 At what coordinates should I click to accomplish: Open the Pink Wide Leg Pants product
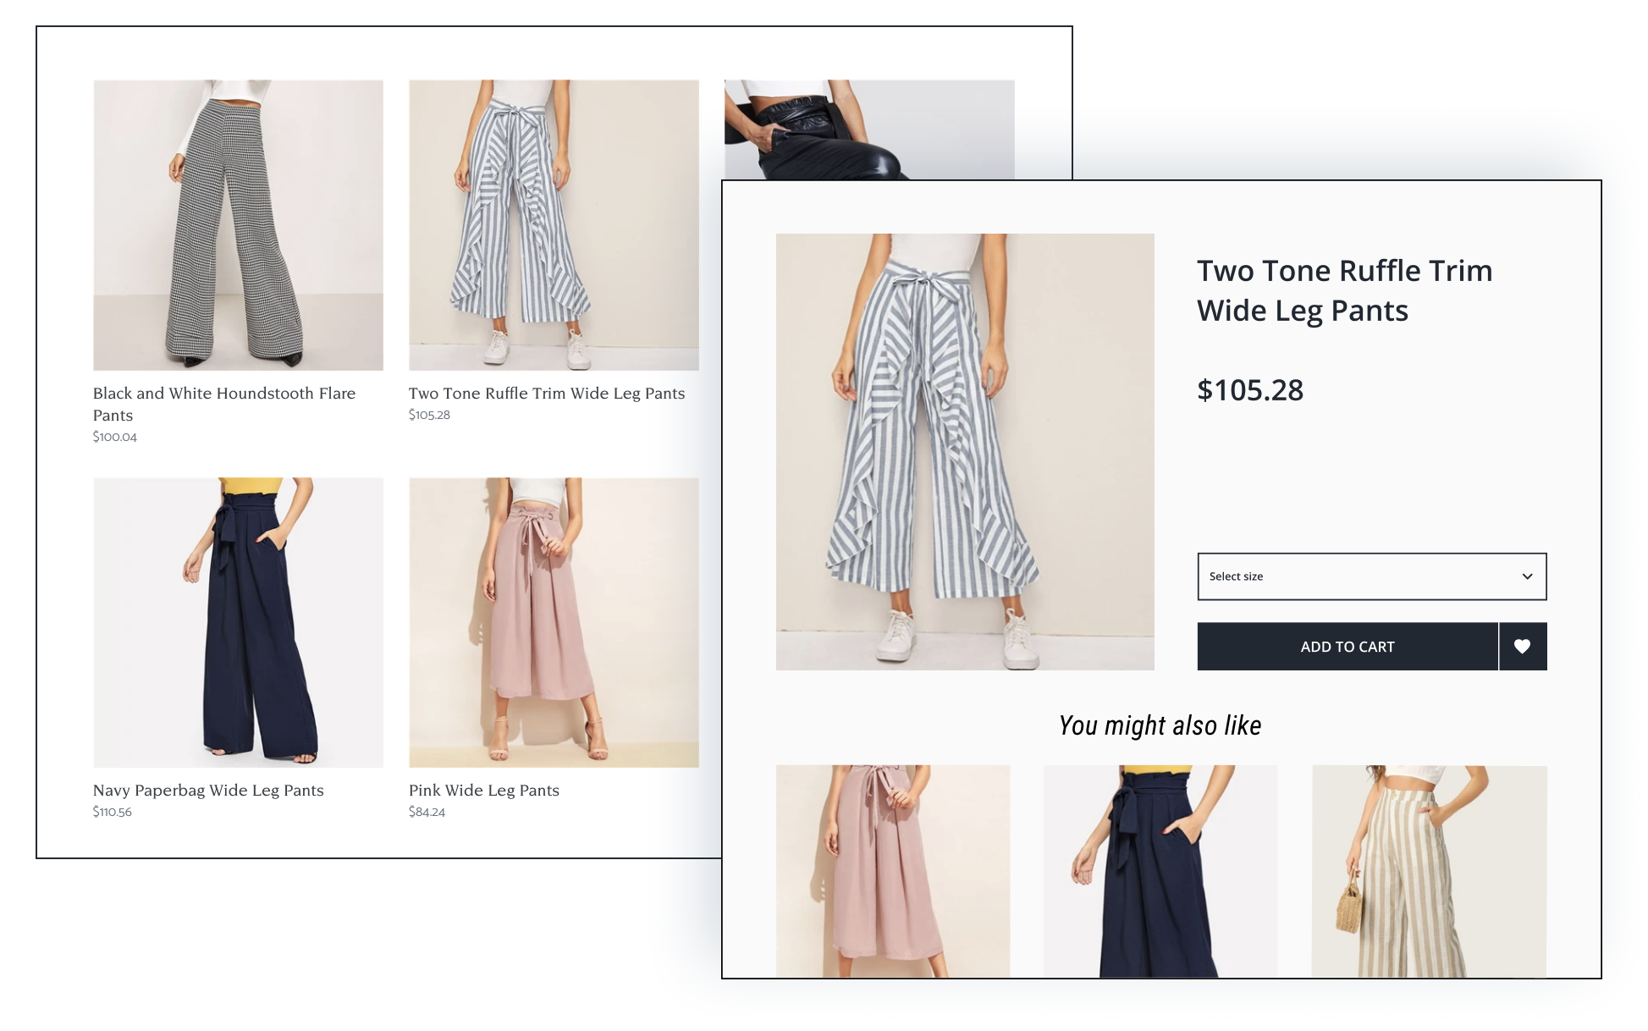483,790
